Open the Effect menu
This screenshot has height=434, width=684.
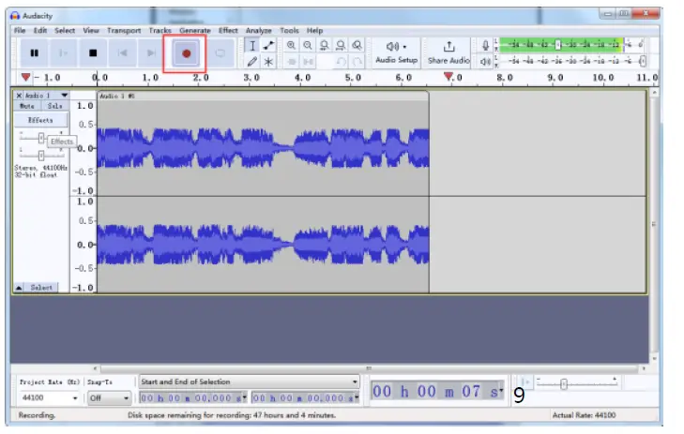tap(228, 30)
